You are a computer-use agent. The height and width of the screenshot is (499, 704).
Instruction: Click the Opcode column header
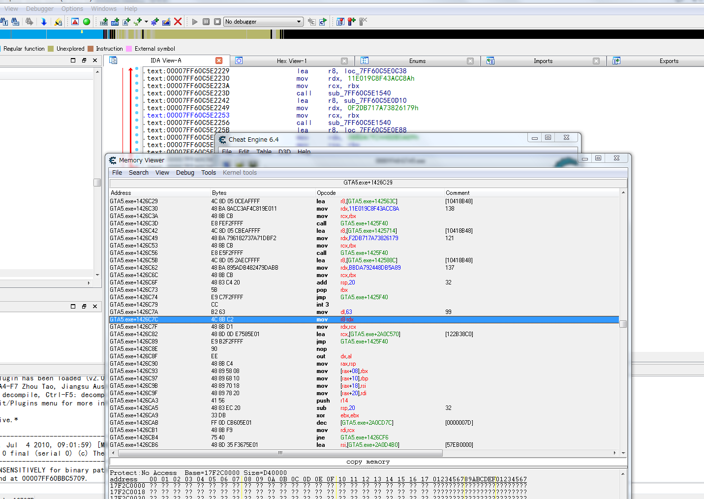pyautogui.click(x=380, y=193)
